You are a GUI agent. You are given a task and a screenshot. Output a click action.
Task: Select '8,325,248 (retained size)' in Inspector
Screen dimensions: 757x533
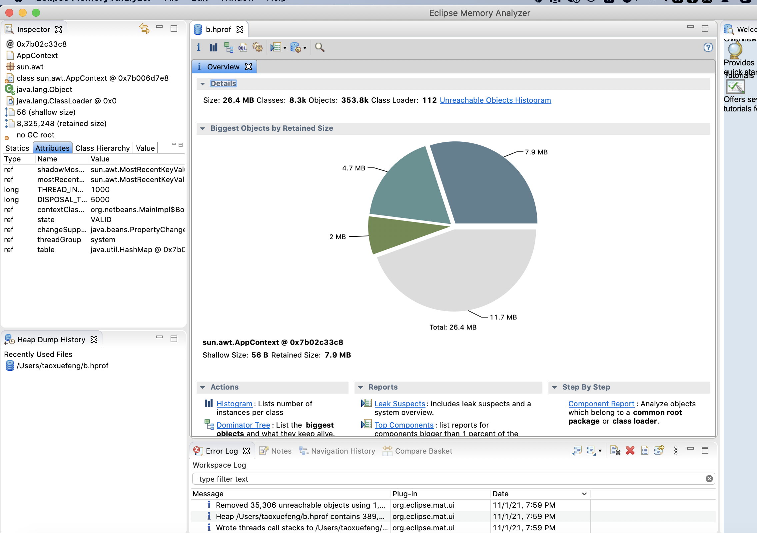pyautogui.click(x=61, y=123)
